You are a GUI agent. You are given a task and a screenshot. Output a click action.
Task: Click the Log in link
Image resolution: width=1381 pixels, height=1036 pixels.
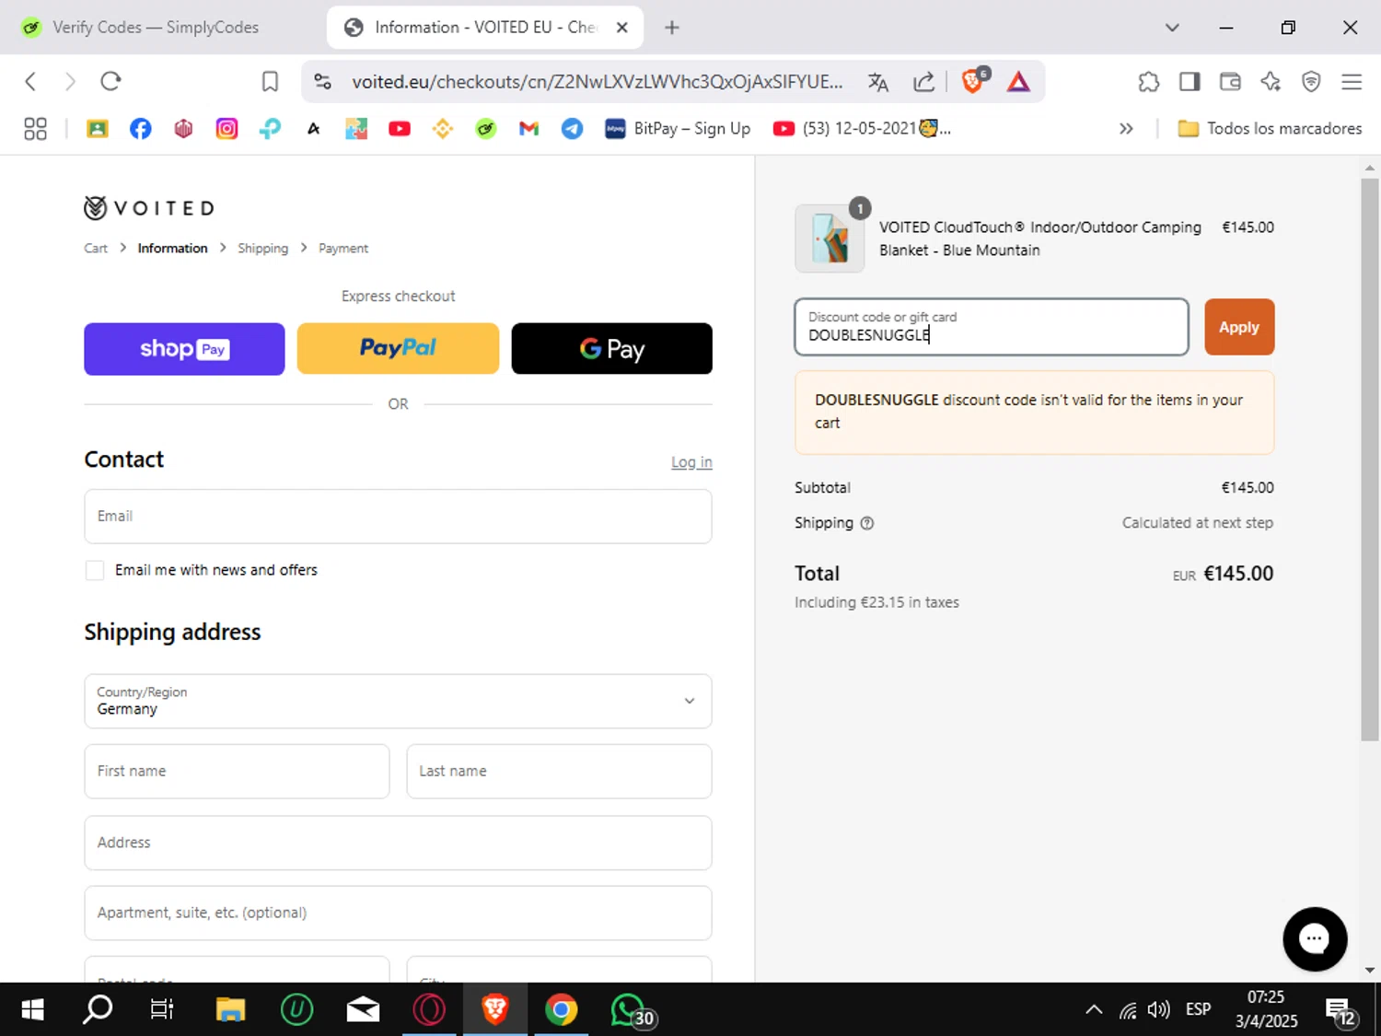click(691, 462)
